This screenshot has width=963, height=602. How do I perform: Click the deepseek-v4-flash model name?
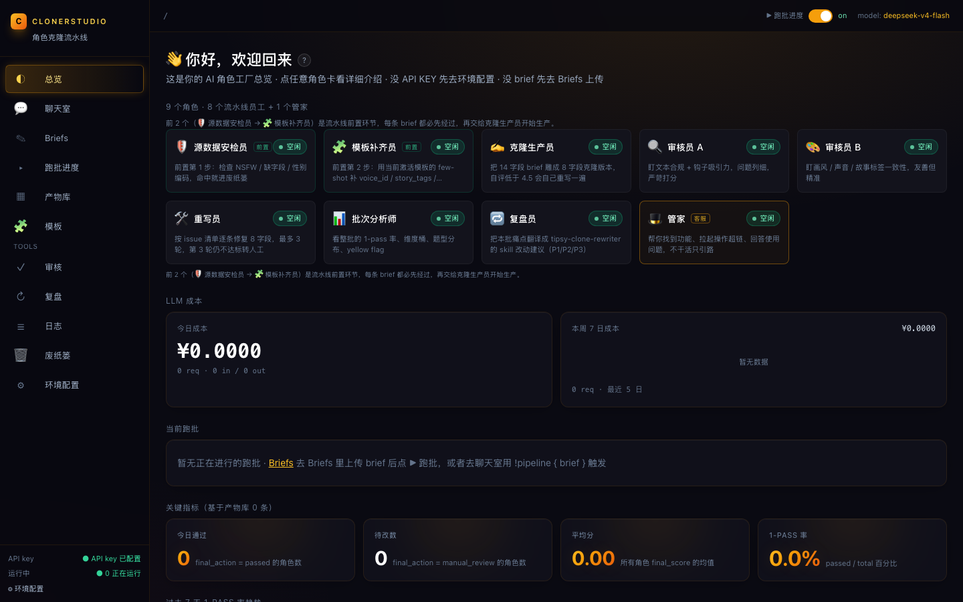pyautogui.click(x=916, y=15)
